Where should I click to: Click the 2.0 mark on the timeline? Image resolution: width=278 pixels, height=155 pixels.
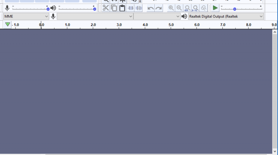(x=93, y=25)
